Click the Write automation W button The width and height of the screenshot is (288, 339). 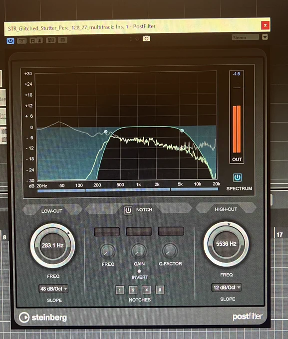pyautogui.click(x=39, y=40)
